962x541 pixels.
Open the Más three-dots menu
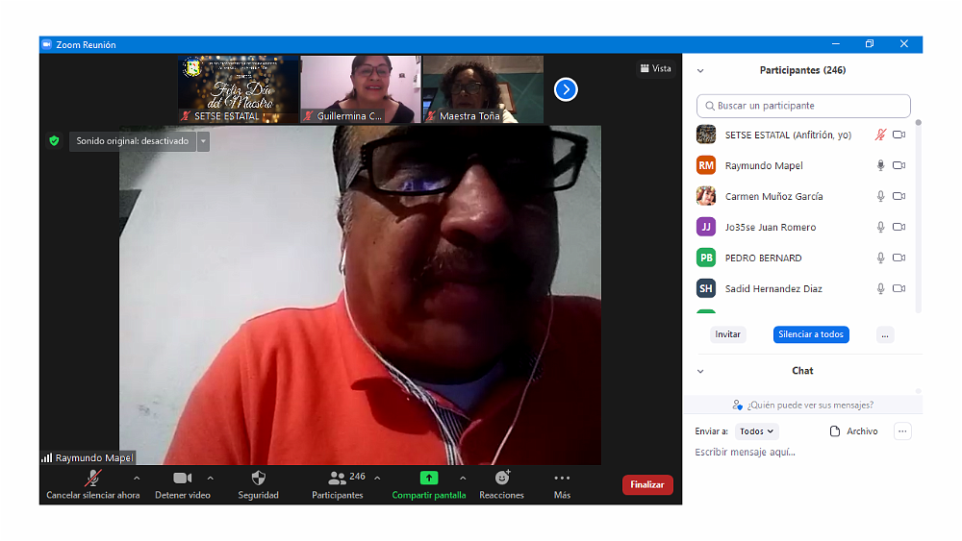point(562,478)
